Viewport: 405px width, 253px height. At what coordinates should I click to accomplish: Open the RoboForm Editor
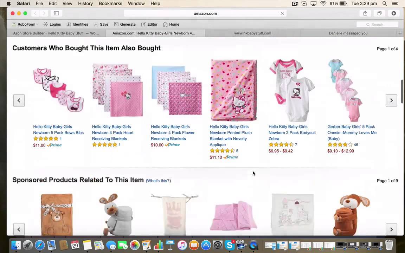pyautogui.click(x=149, y=24)
